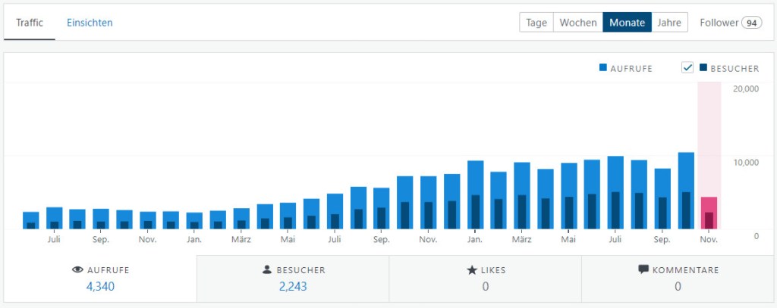Click the highlighted pink November bar
This screenshot has width=777, height=308.
pyautogui.click(x=709, y=212)
